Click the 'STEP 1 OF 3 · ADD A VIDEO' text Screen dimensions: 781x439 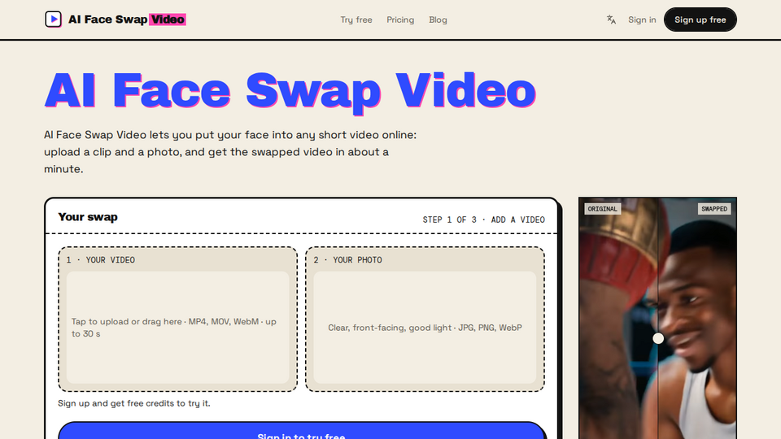click(483, 219)
